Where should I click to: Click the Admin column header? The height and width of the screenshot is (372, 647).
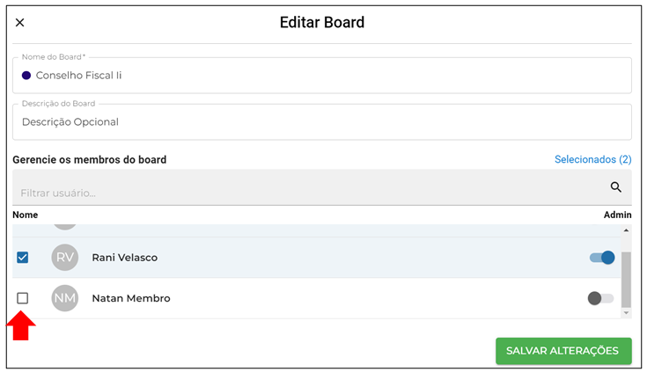coord(617,215)
